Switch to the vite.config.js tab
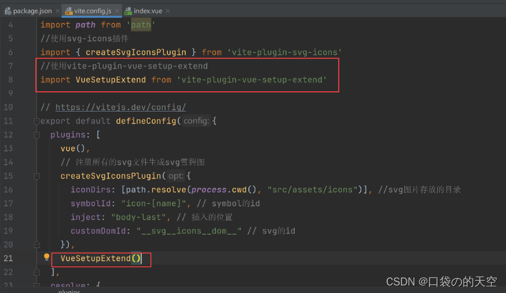The height and width of the screenshot is (293, 506). (92, 11)
